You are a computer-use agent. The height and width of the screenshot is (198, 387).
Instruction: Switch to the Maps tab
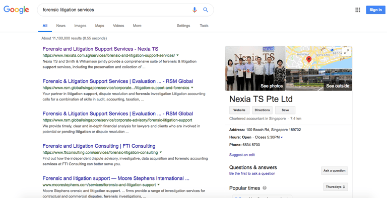pos(99,26)
